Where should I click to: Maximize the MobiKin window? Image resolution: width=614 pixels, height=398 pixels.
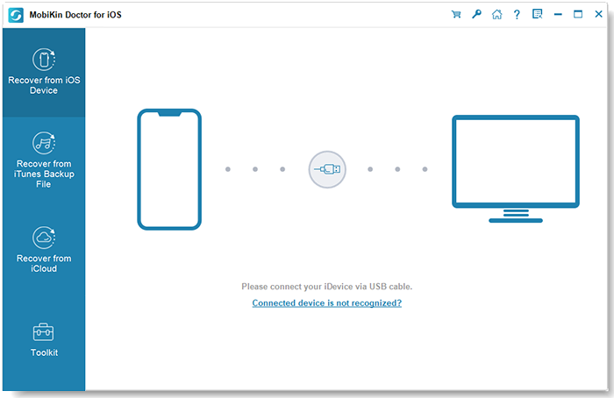point(578,15)
